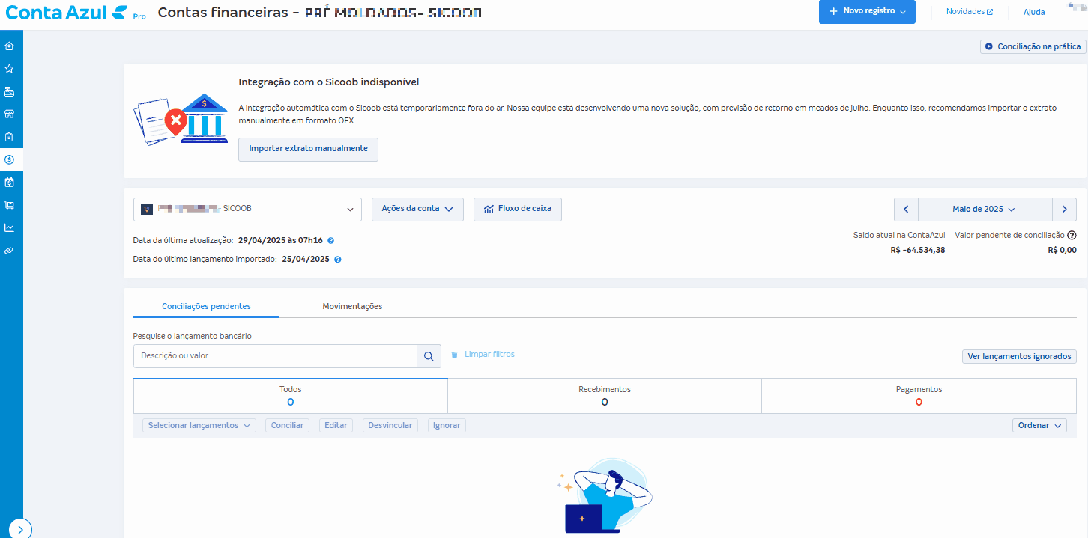Open the line chart reports icon in the sidebar

[9, 227]
